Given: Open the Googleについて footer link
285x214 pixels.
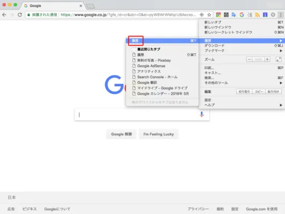Looking at the screenshot, I should click(x=57, y=209).
